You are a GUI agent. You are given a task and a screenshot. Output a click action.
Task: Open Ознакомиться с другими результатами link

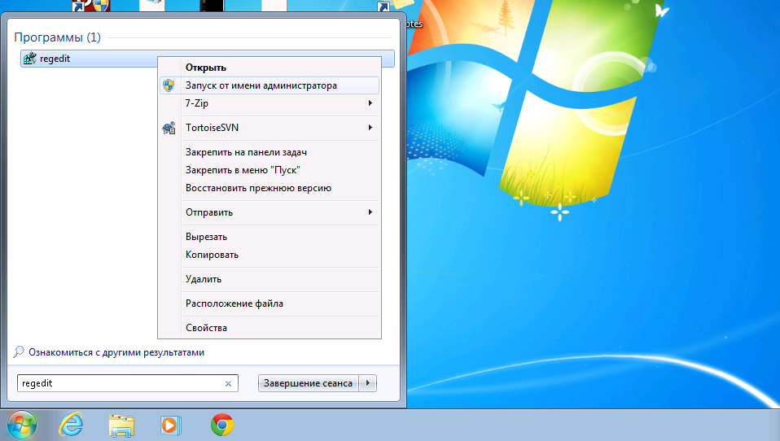click(116, 352)
